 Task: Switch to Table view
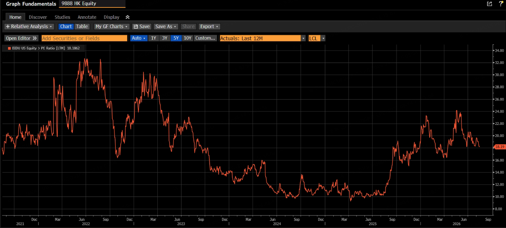82,26
